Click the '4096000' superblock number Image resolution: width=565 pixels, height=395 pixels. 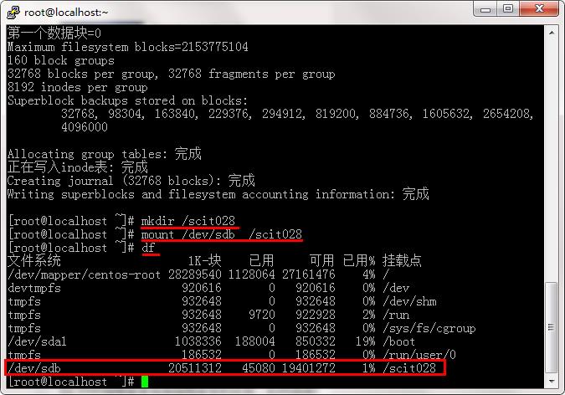tap(85, 127)
